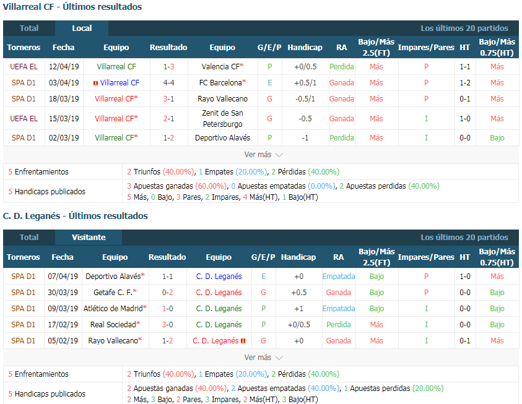Open Zenit de San Petersburgo team link
The width and height of the screenshot is (522, 404).
coord(222,118)
